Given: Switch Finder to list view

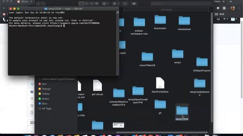Looking at the screenshot, I should click(x=87, y=3).
